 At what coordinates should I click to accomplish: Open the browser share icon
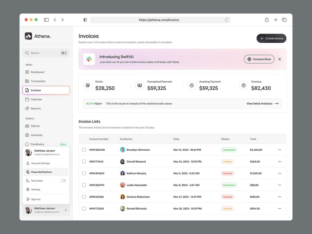click(267, 20)
